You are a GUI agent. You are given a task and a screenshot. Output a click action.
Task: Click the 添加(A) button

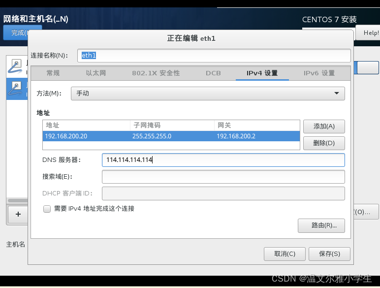coord(324,127)
